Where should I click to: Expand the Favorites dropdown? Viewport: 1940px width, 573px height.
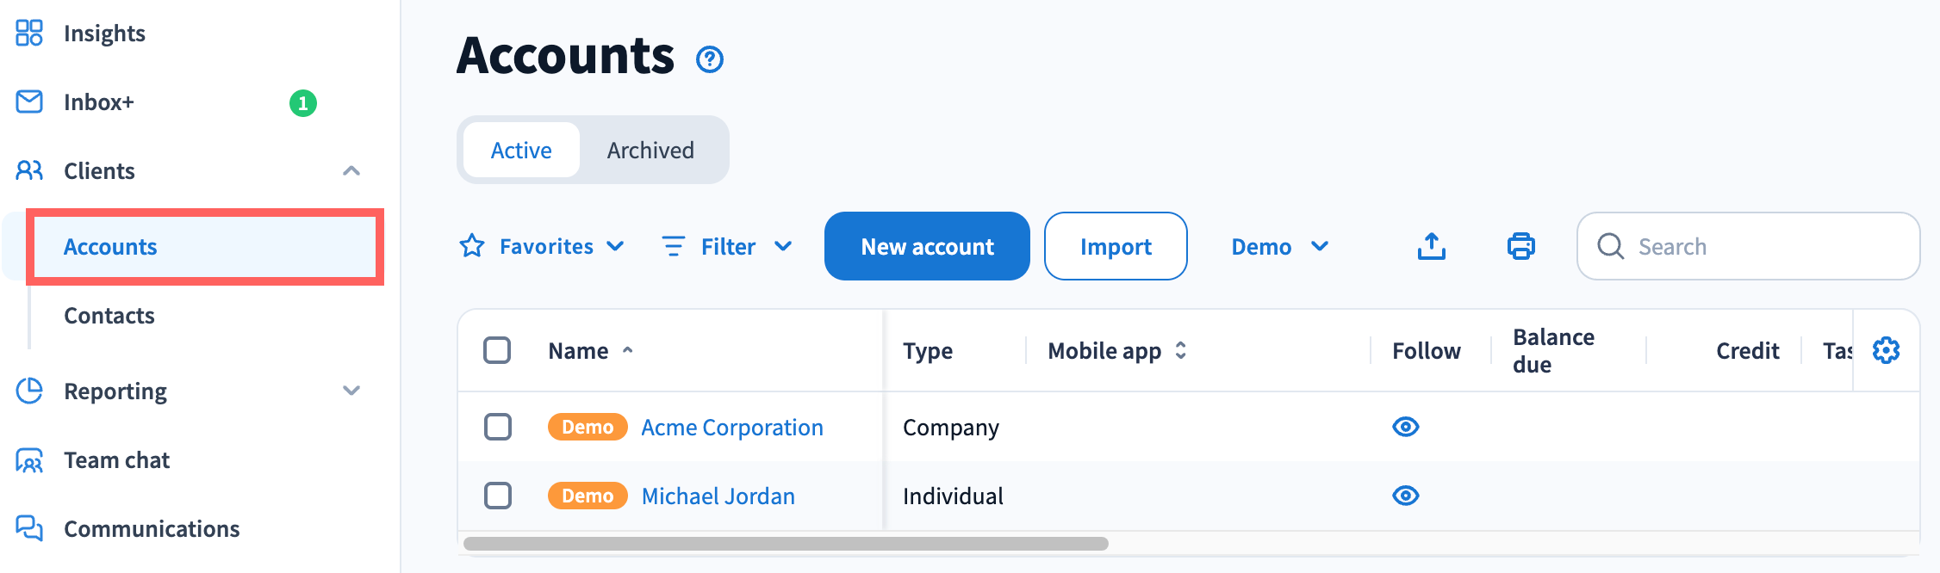click(x=543, y=247)
